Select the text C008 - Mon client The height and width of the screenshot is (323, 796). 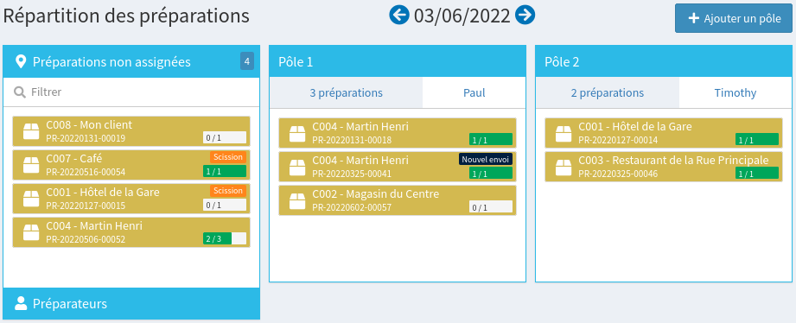(x=89, y=124)
